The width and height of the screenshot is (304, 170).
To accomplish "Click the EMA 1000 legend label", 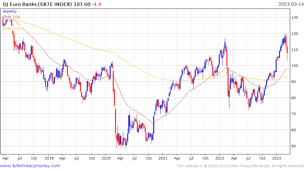I will pyautogui.click(x=13, y=28).
